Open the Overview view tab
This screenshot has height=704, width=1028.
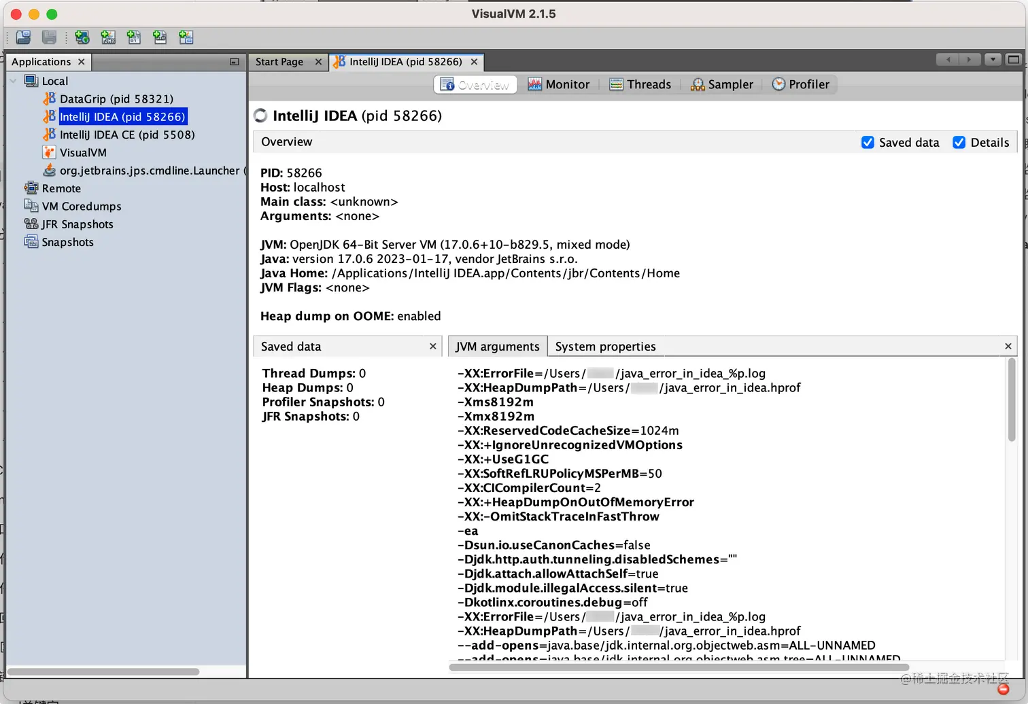tap(475, 84)
